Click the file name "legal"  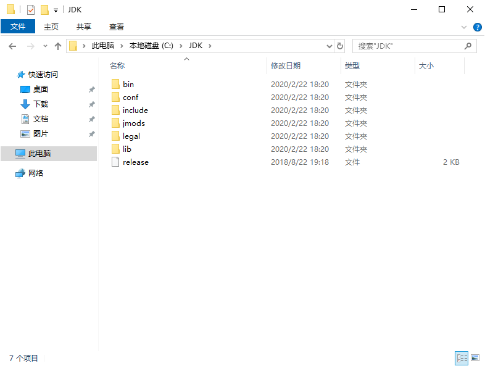(x=131, y=136)
